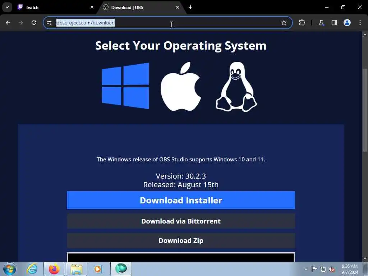Select the Apple macOS logo
Screen dimensions: 368x276
click(x=181, y=86)
